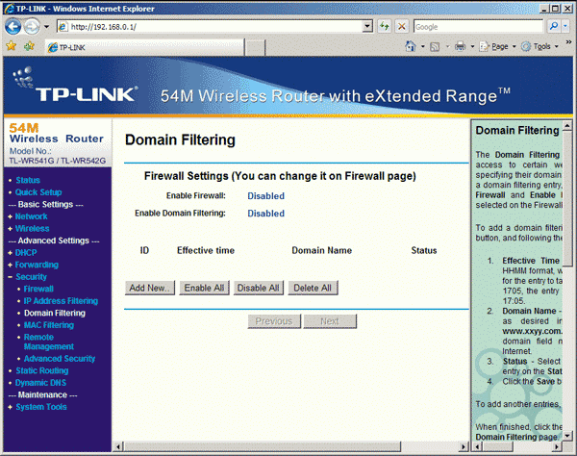Expand the Forwarding menu section

click(x=37, y=265)
